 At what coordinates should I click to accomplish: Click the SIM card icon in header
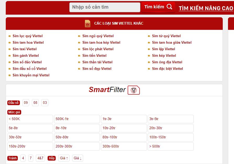88,24
